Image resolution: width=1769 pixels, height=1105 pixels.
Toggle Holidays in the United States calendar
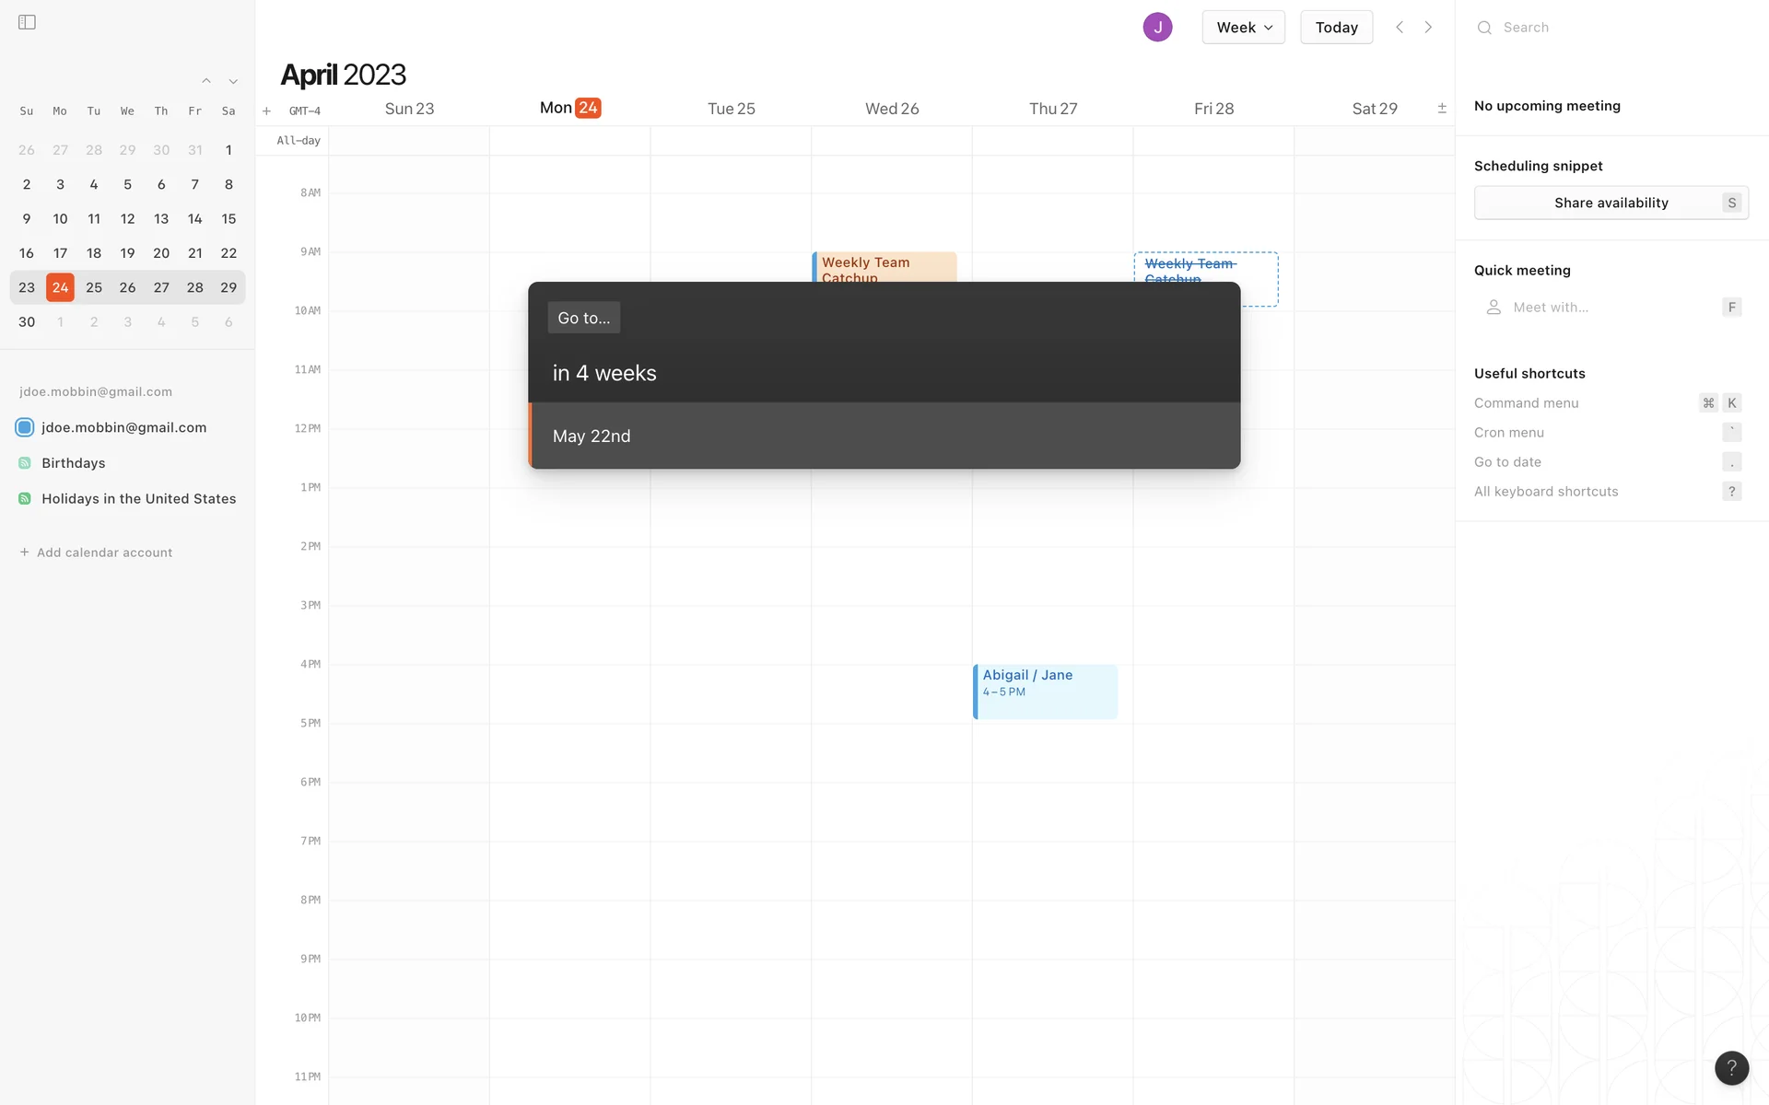(25, 499)
